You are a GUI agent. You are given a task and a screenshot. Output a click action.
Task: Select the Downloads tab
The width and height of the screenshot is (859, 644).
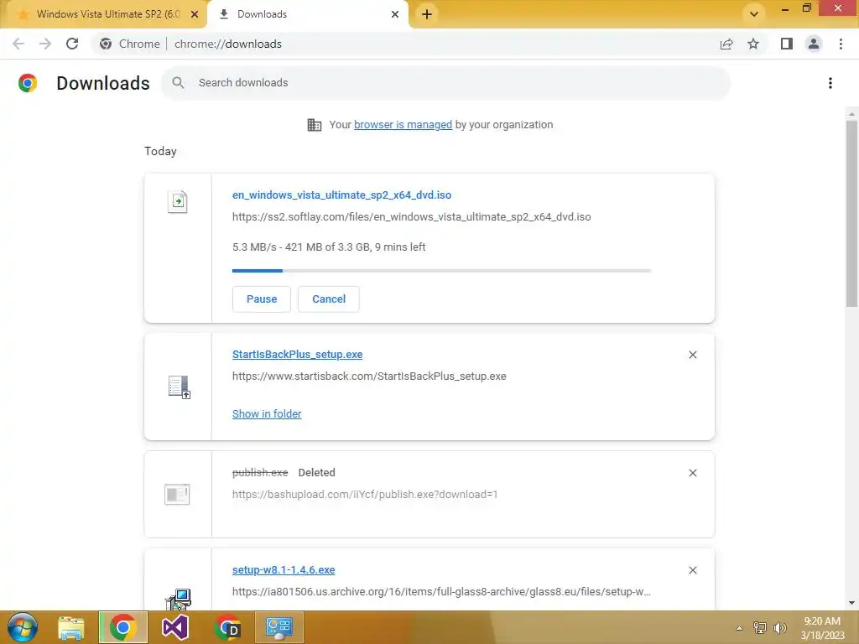308,14
